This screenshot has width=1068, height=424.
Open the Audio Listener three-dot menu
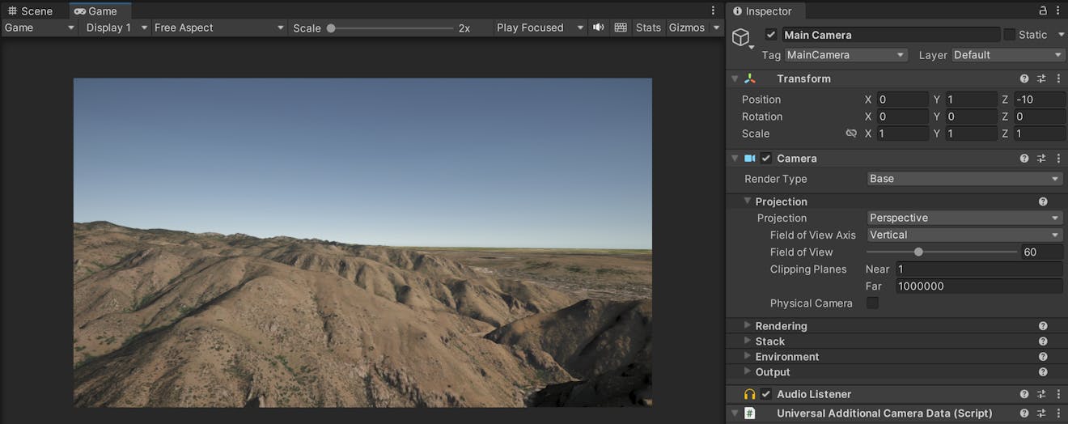1058,394
